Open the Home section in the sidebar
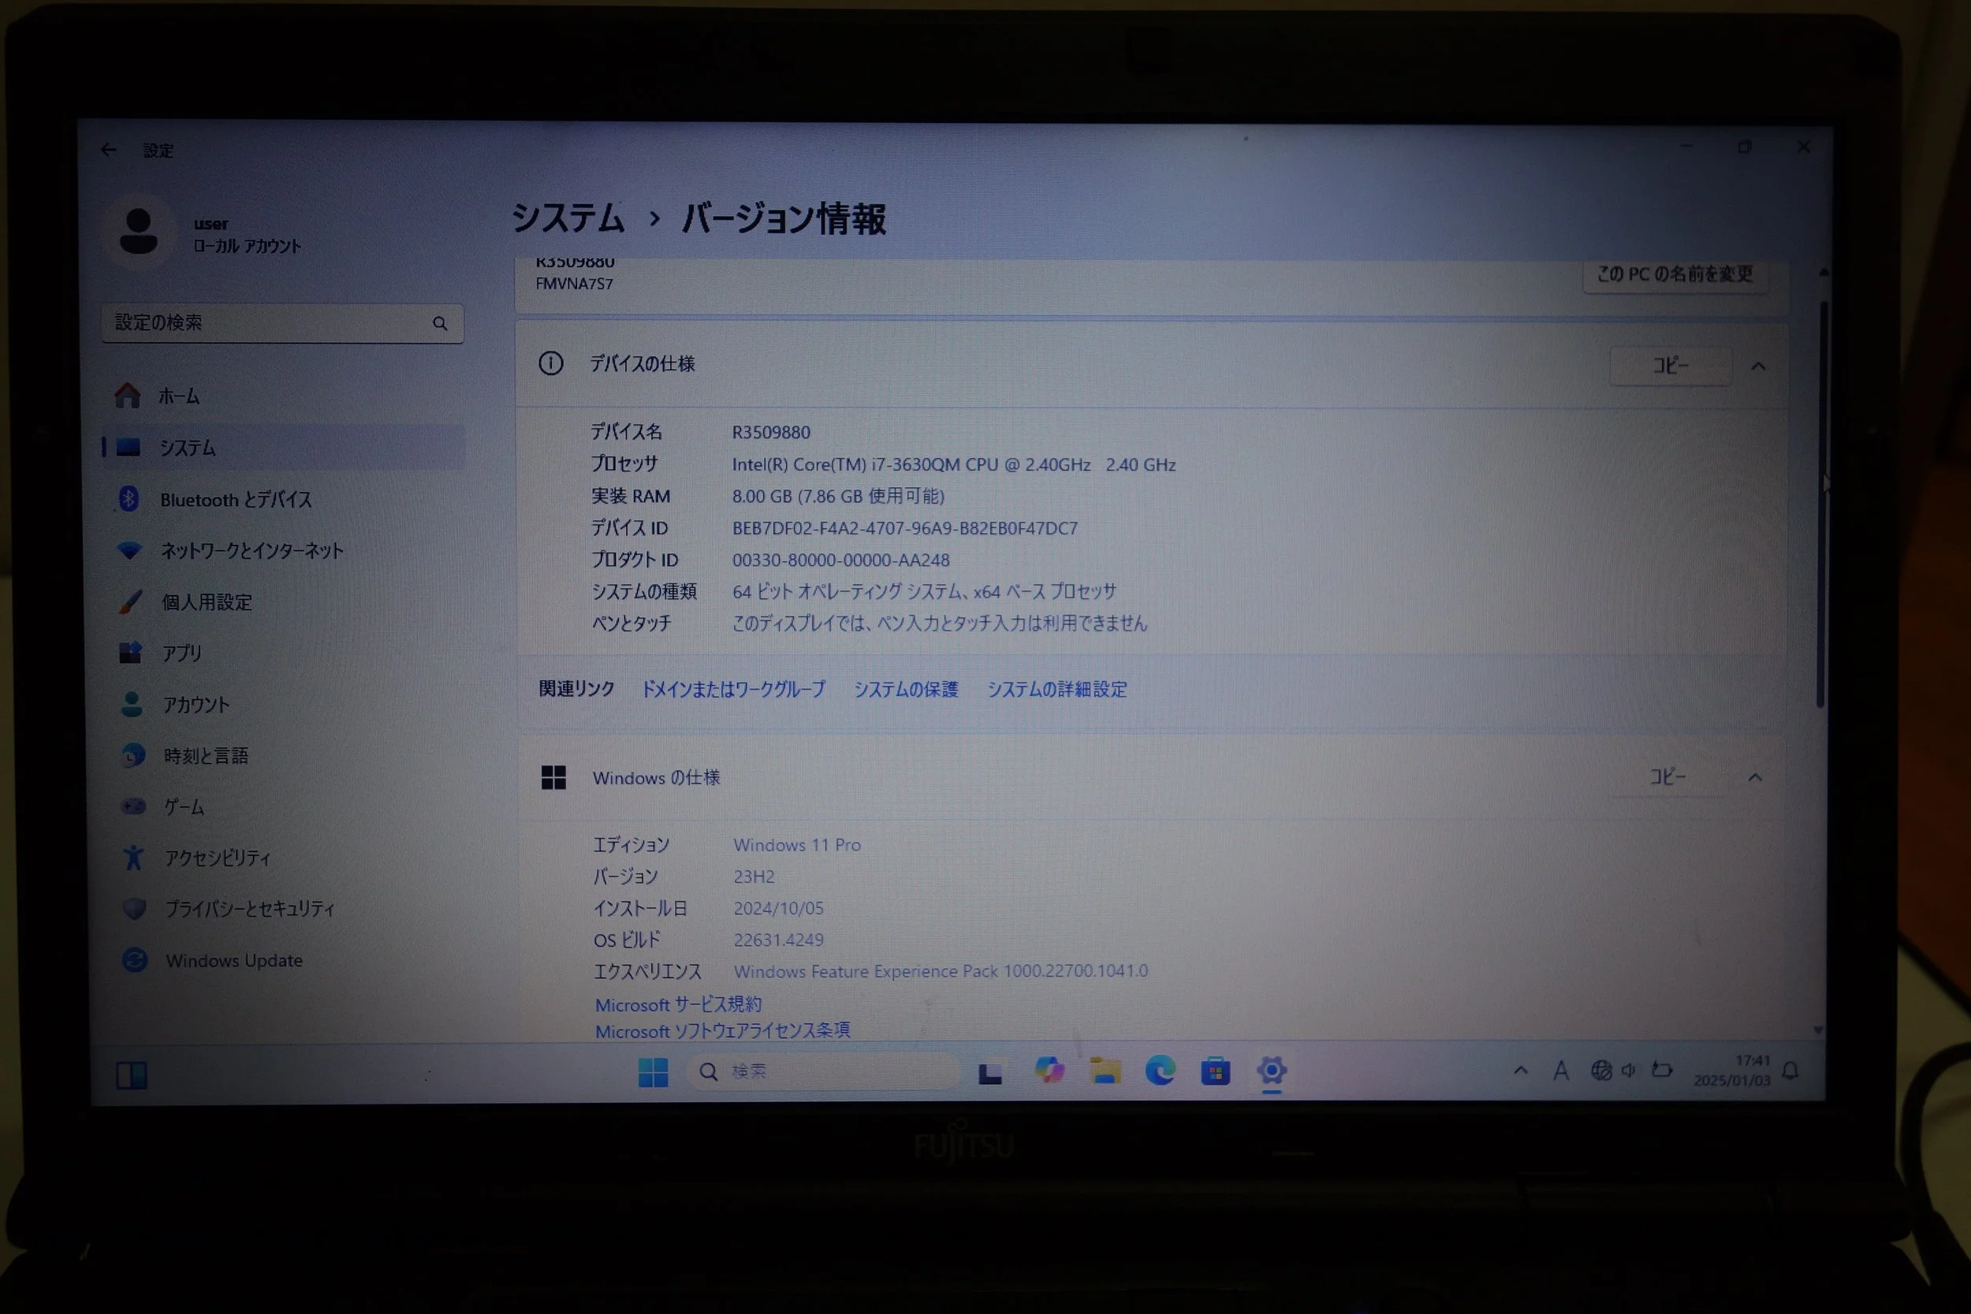Image resolution: width=1971 pixels, height=1314 pixels. tap(179, 396)
